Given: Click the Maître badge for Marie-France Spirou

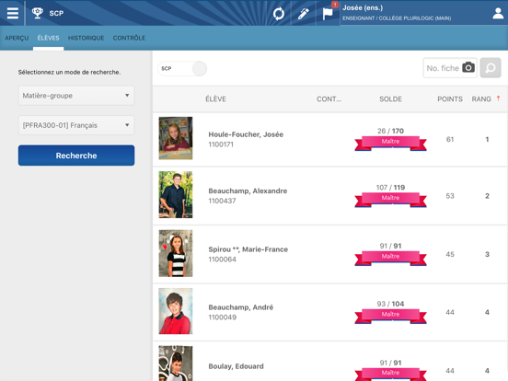Looking at the screenshot, I should pos(390,258).
